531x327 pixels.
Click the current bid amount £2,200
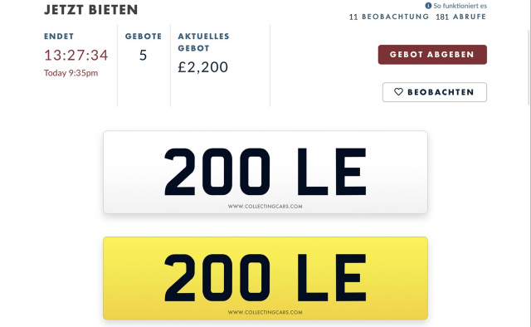pyautogui.click(x=202, y=67)
